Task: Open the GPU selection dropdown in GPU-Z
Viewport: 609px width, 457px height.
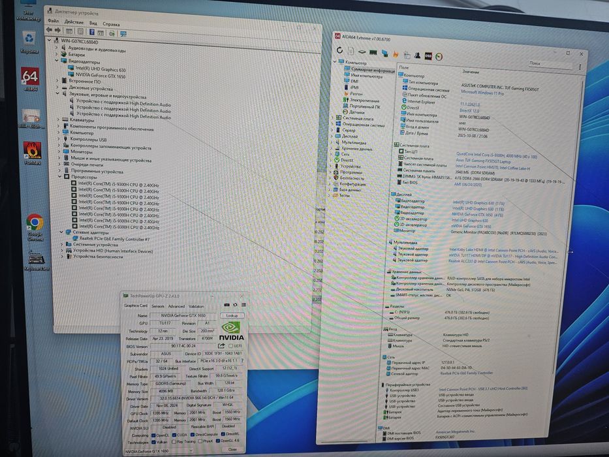Action: [159, 451]
